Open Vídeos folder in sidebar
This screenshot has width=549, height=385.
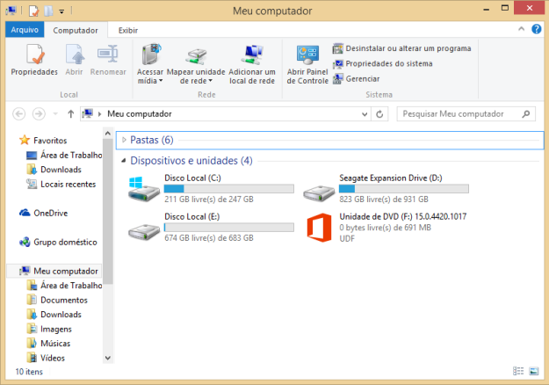coord(46,358)
